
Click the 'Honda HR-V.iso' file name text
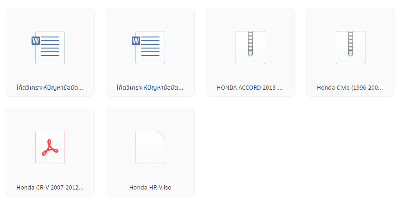click(x=150, y=188)
